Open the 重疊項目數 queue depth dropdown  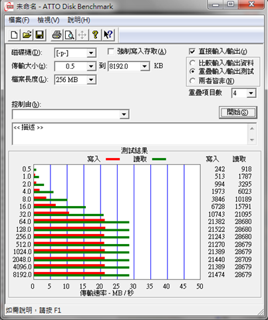coord(251,93)
